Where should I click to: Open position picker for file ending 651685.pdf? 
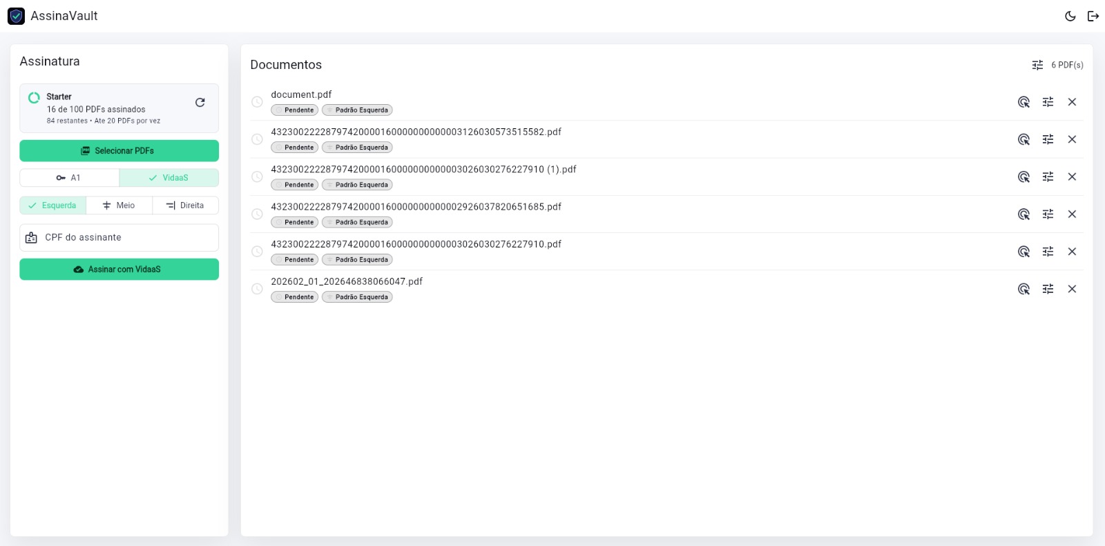1024,214
